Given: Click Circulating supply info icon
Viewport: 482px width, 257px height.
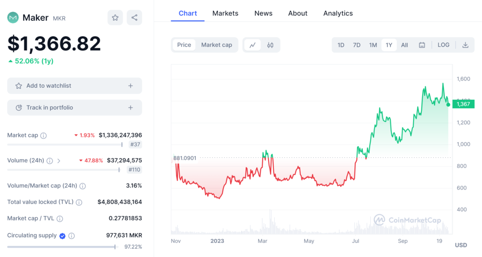Looking at the screenshot, I should point(71,236).
